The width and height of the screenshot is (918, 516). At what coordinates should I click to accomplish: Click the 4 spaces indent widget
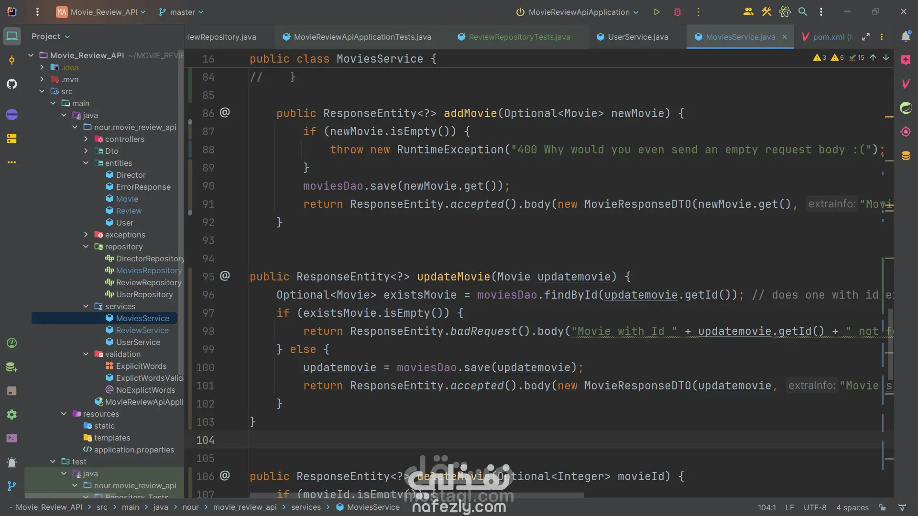pyautogui.click(x=852, y=507)
